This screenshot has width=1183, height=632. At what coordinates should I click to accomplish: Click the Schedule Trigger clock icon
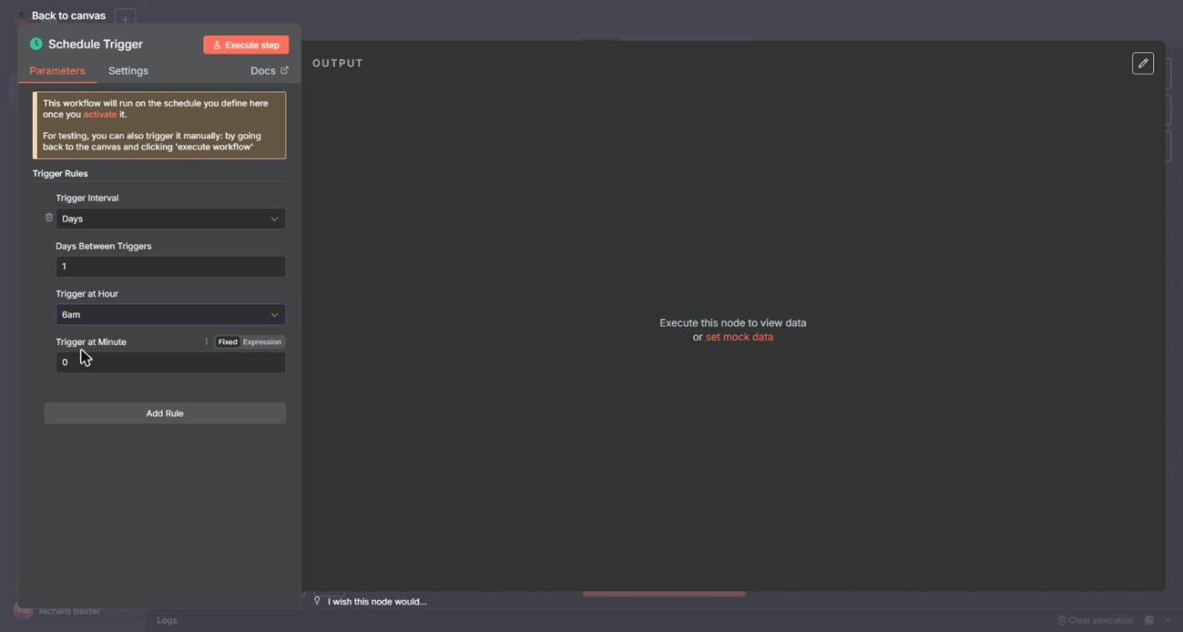coord(36,44)
